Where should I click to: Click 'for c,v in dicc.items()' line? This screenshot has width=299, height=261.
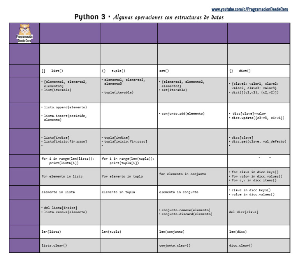pyautogui.click(x=254, y=180)
